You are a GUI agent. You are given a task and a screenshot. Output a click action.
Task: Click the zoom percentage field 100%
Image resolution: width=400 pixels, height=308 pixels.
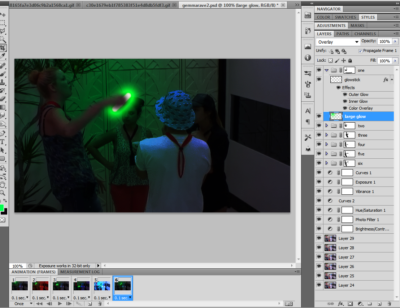click(17, 266)
